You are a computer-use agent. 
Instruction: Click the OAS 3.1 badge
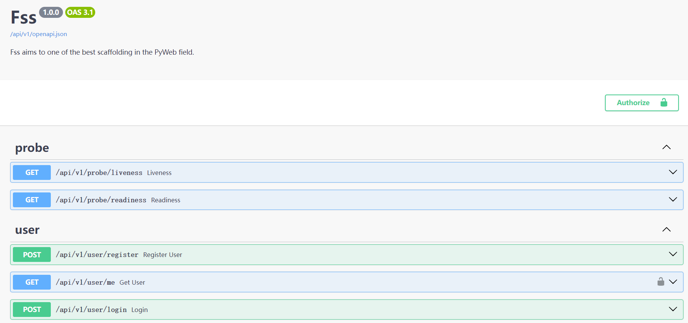80,13
